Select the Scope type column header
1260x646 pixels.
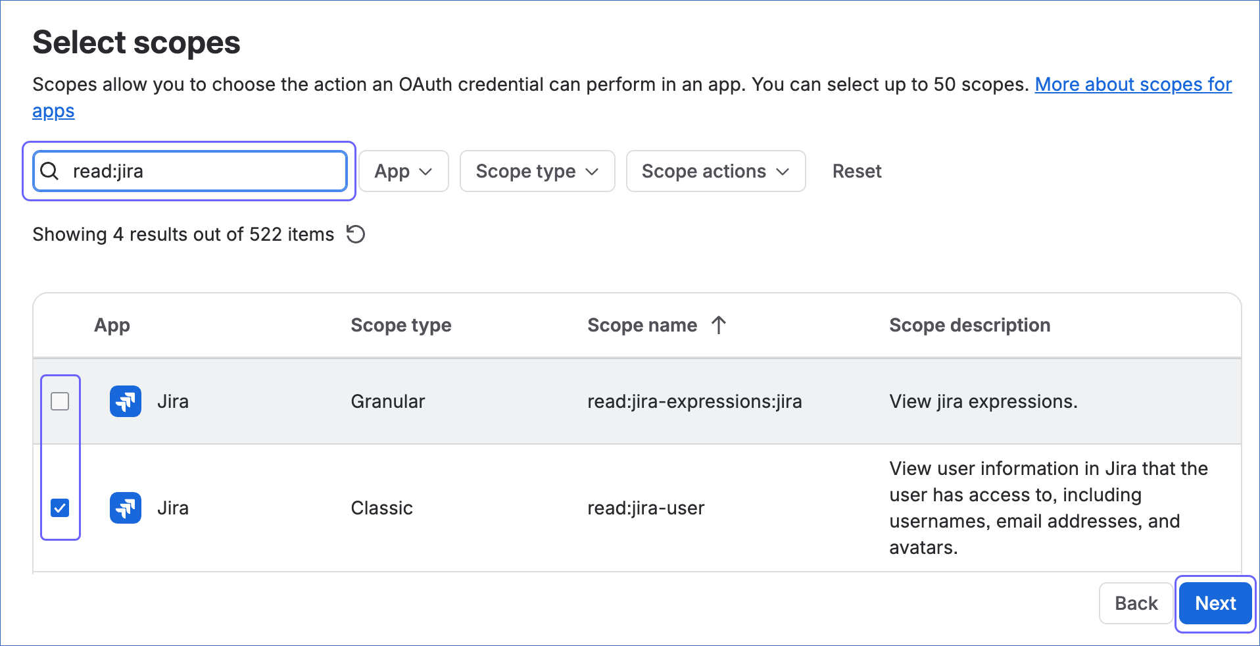(401, 325)
